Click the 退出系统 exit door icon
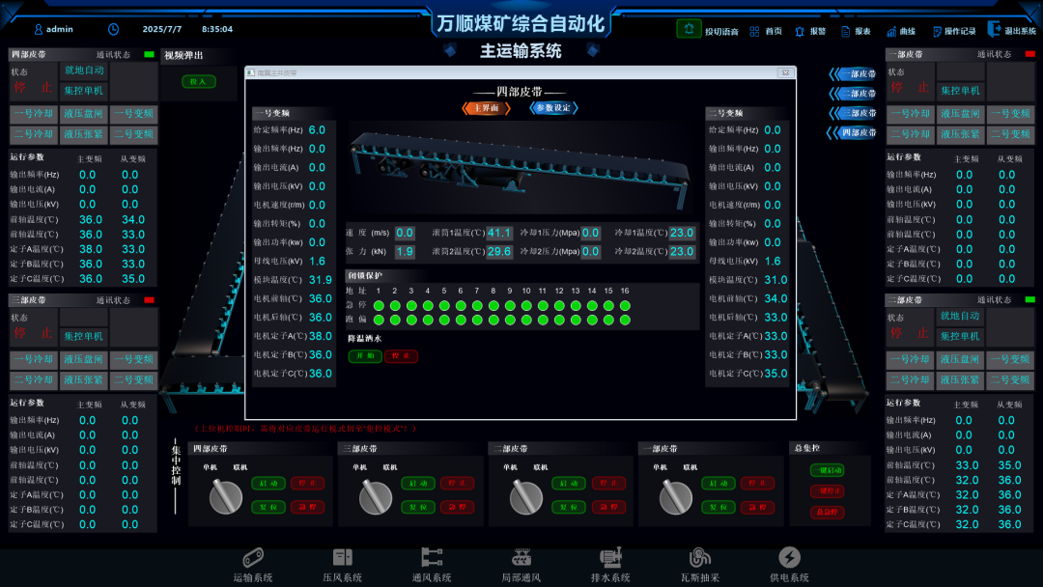 [994, 29]
